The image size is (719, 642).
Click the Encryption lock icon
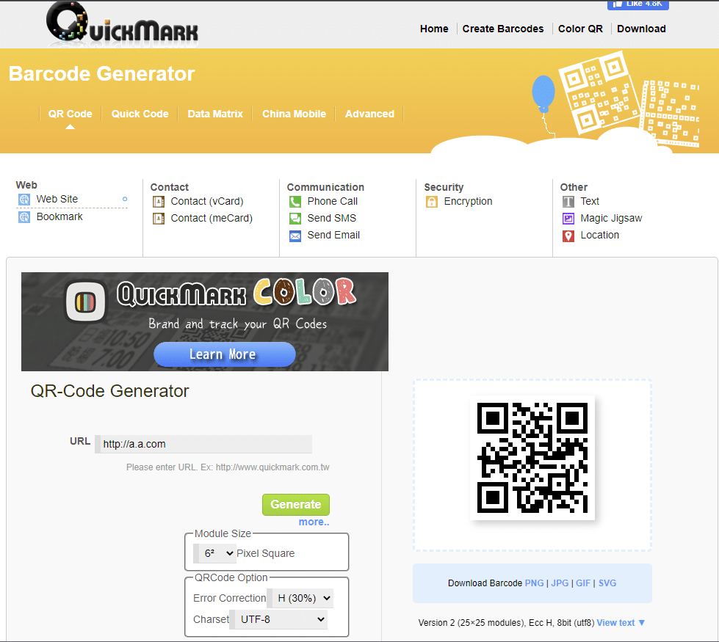432,202
